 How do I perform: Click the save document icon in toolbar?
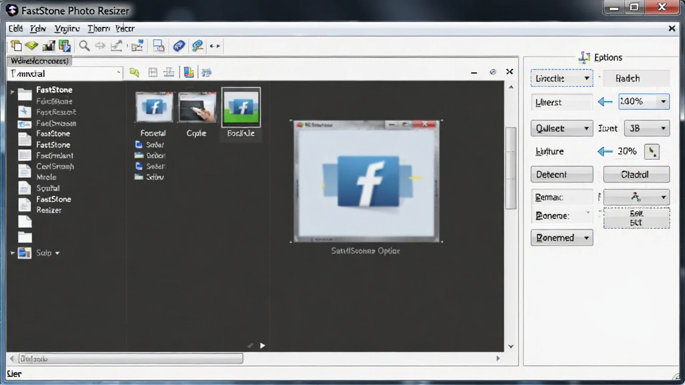coord(159,45)
